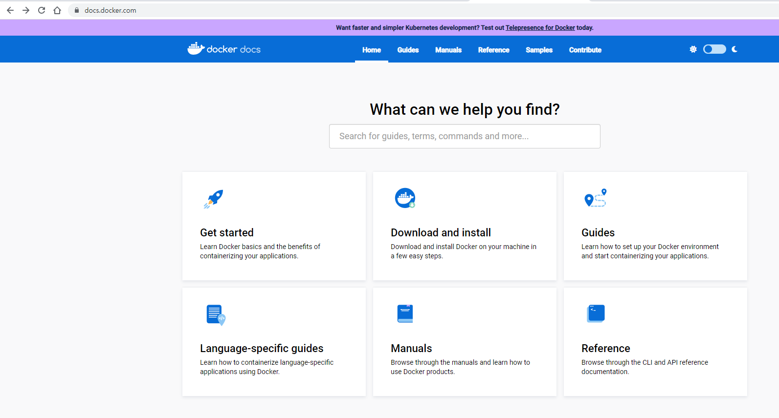Click the docker docs whale logo
This screenshot has width=779, height=418.
pyautogui.click(x=196, y=48)
